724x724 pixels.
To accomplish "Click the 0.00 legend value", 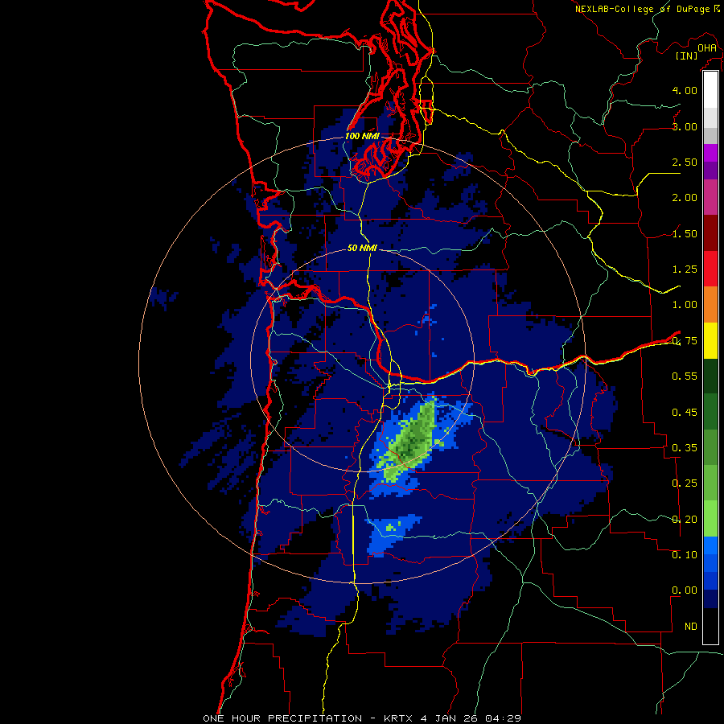I will pyautogui.click(x=685, y=590).
